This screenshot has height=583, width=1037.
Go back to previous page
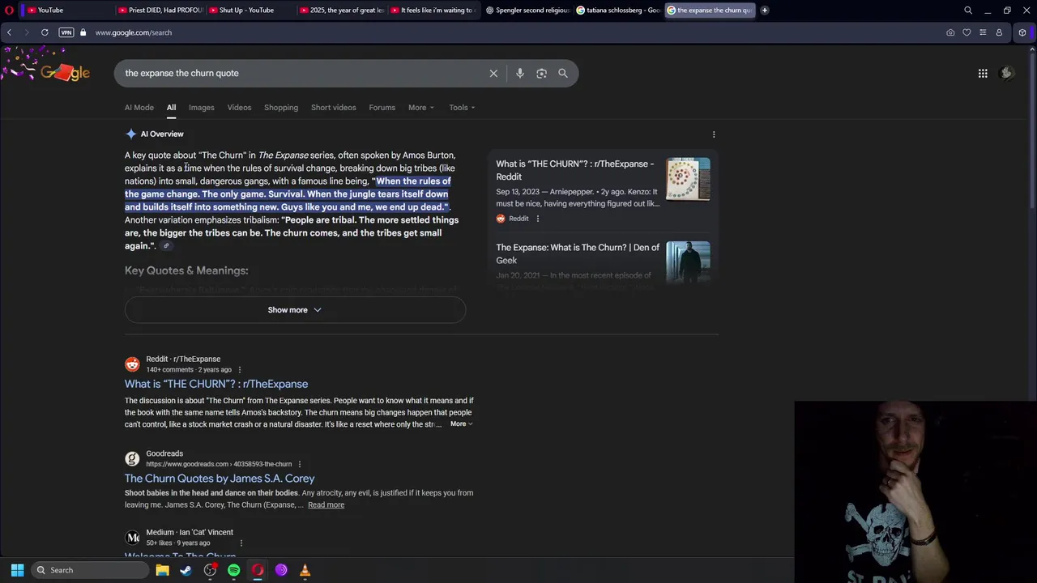coord(9,32)
